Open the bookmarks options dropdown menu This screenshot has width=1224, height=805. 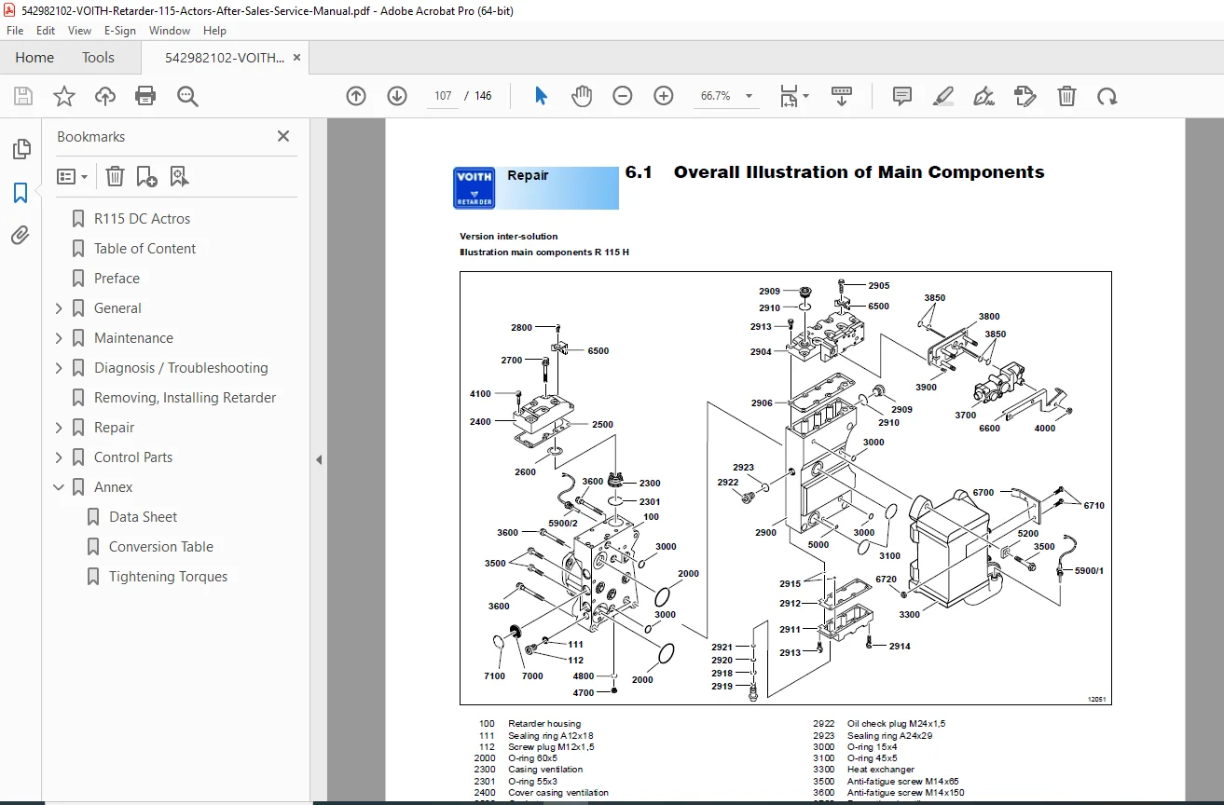(x=72, y=176)
